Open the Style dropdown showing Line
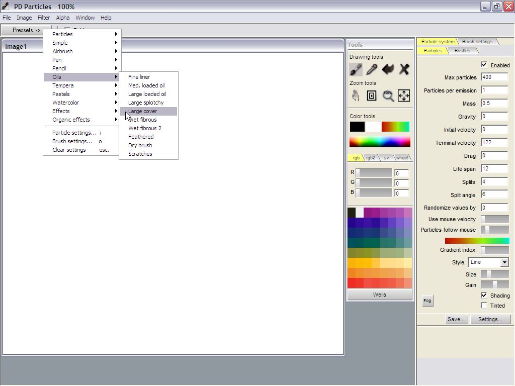515x386 pixels. pyautogui.click(x=489, y=262)
